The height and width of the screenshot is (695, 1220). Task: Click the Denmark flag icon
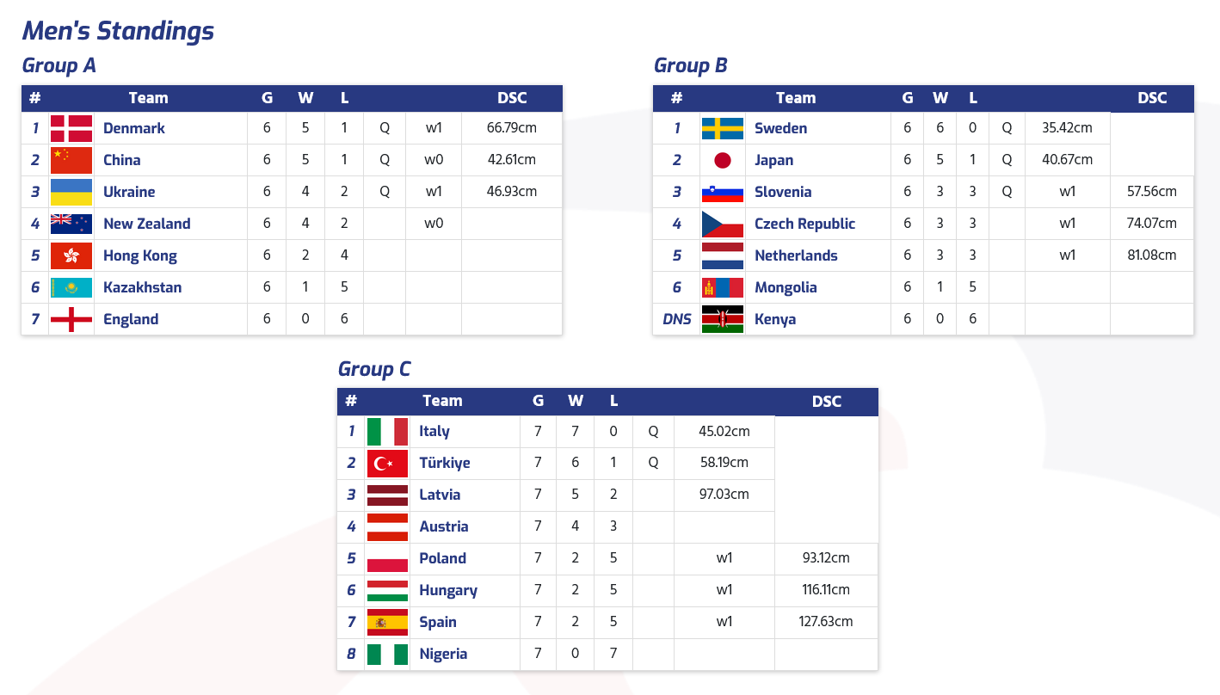click(71, 128)
